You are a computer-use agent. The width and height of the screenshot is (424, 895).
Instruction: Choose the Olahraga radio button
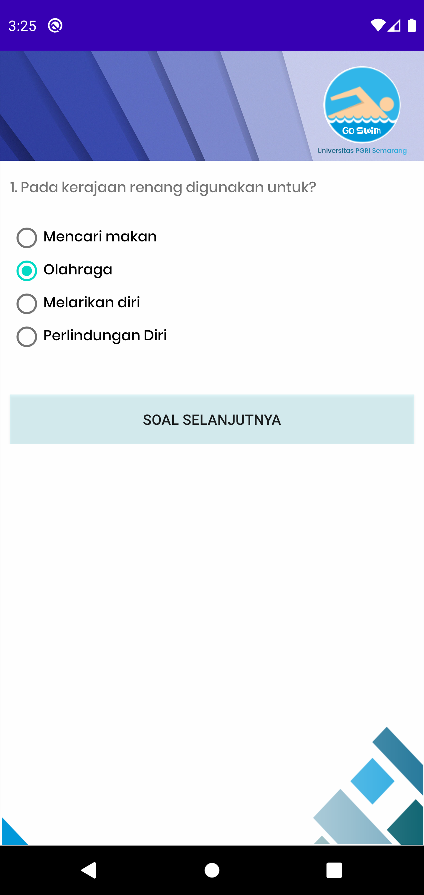tap(27, 271)
